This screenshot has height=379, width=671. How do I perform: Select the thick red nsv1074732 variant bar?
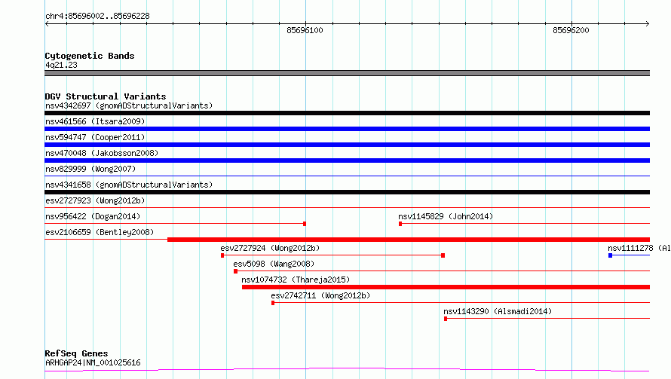[446, 287]
